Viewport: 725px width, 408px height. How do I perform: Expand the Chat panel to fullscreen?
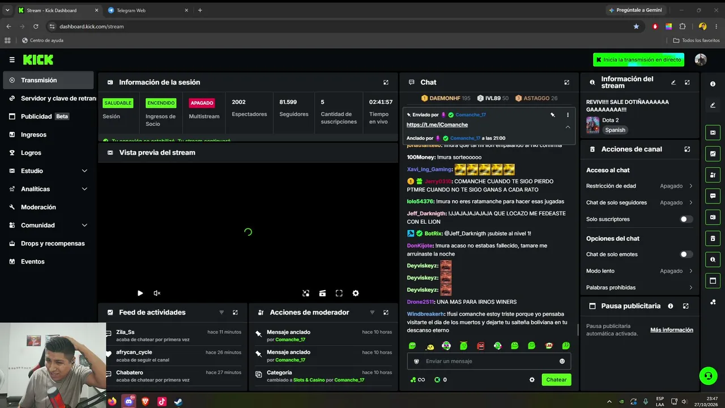tap(566, 82)
